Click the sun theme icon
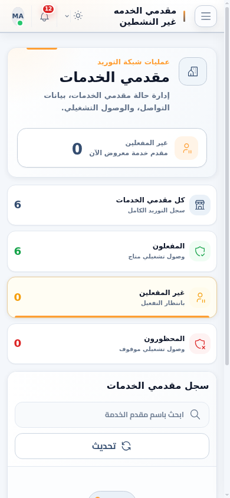The height and width of the screenshot is (498, 230). pos(78,15)
